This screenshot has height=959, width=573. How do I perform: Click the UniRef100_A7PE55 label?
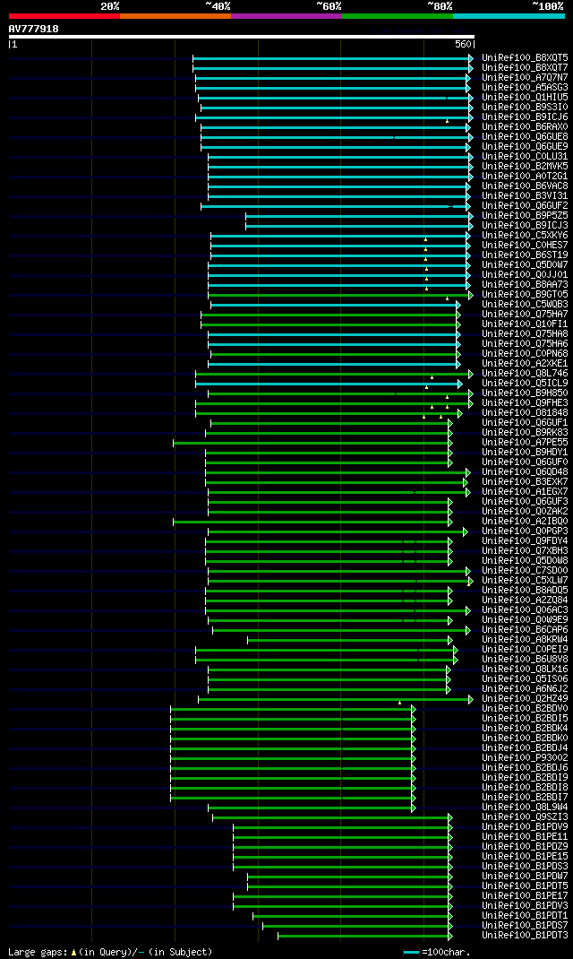coord(525,442)
